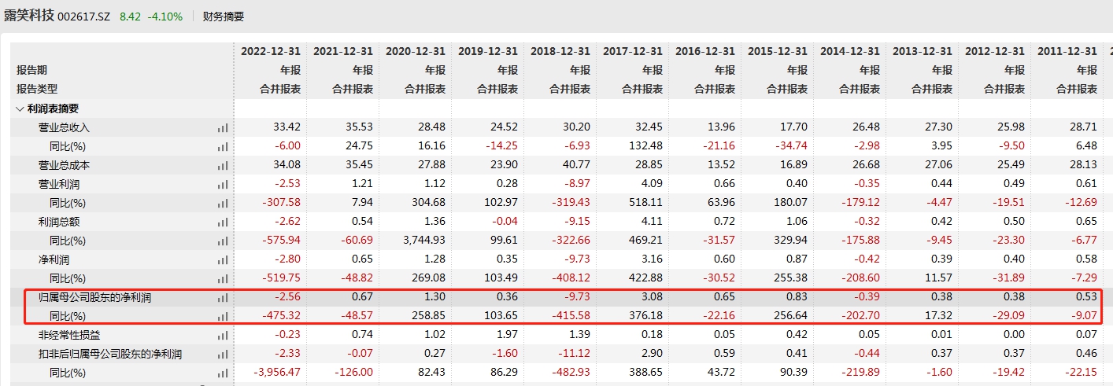
Task: Click 2018 total cost value 40.77
Action: (578, 165)
